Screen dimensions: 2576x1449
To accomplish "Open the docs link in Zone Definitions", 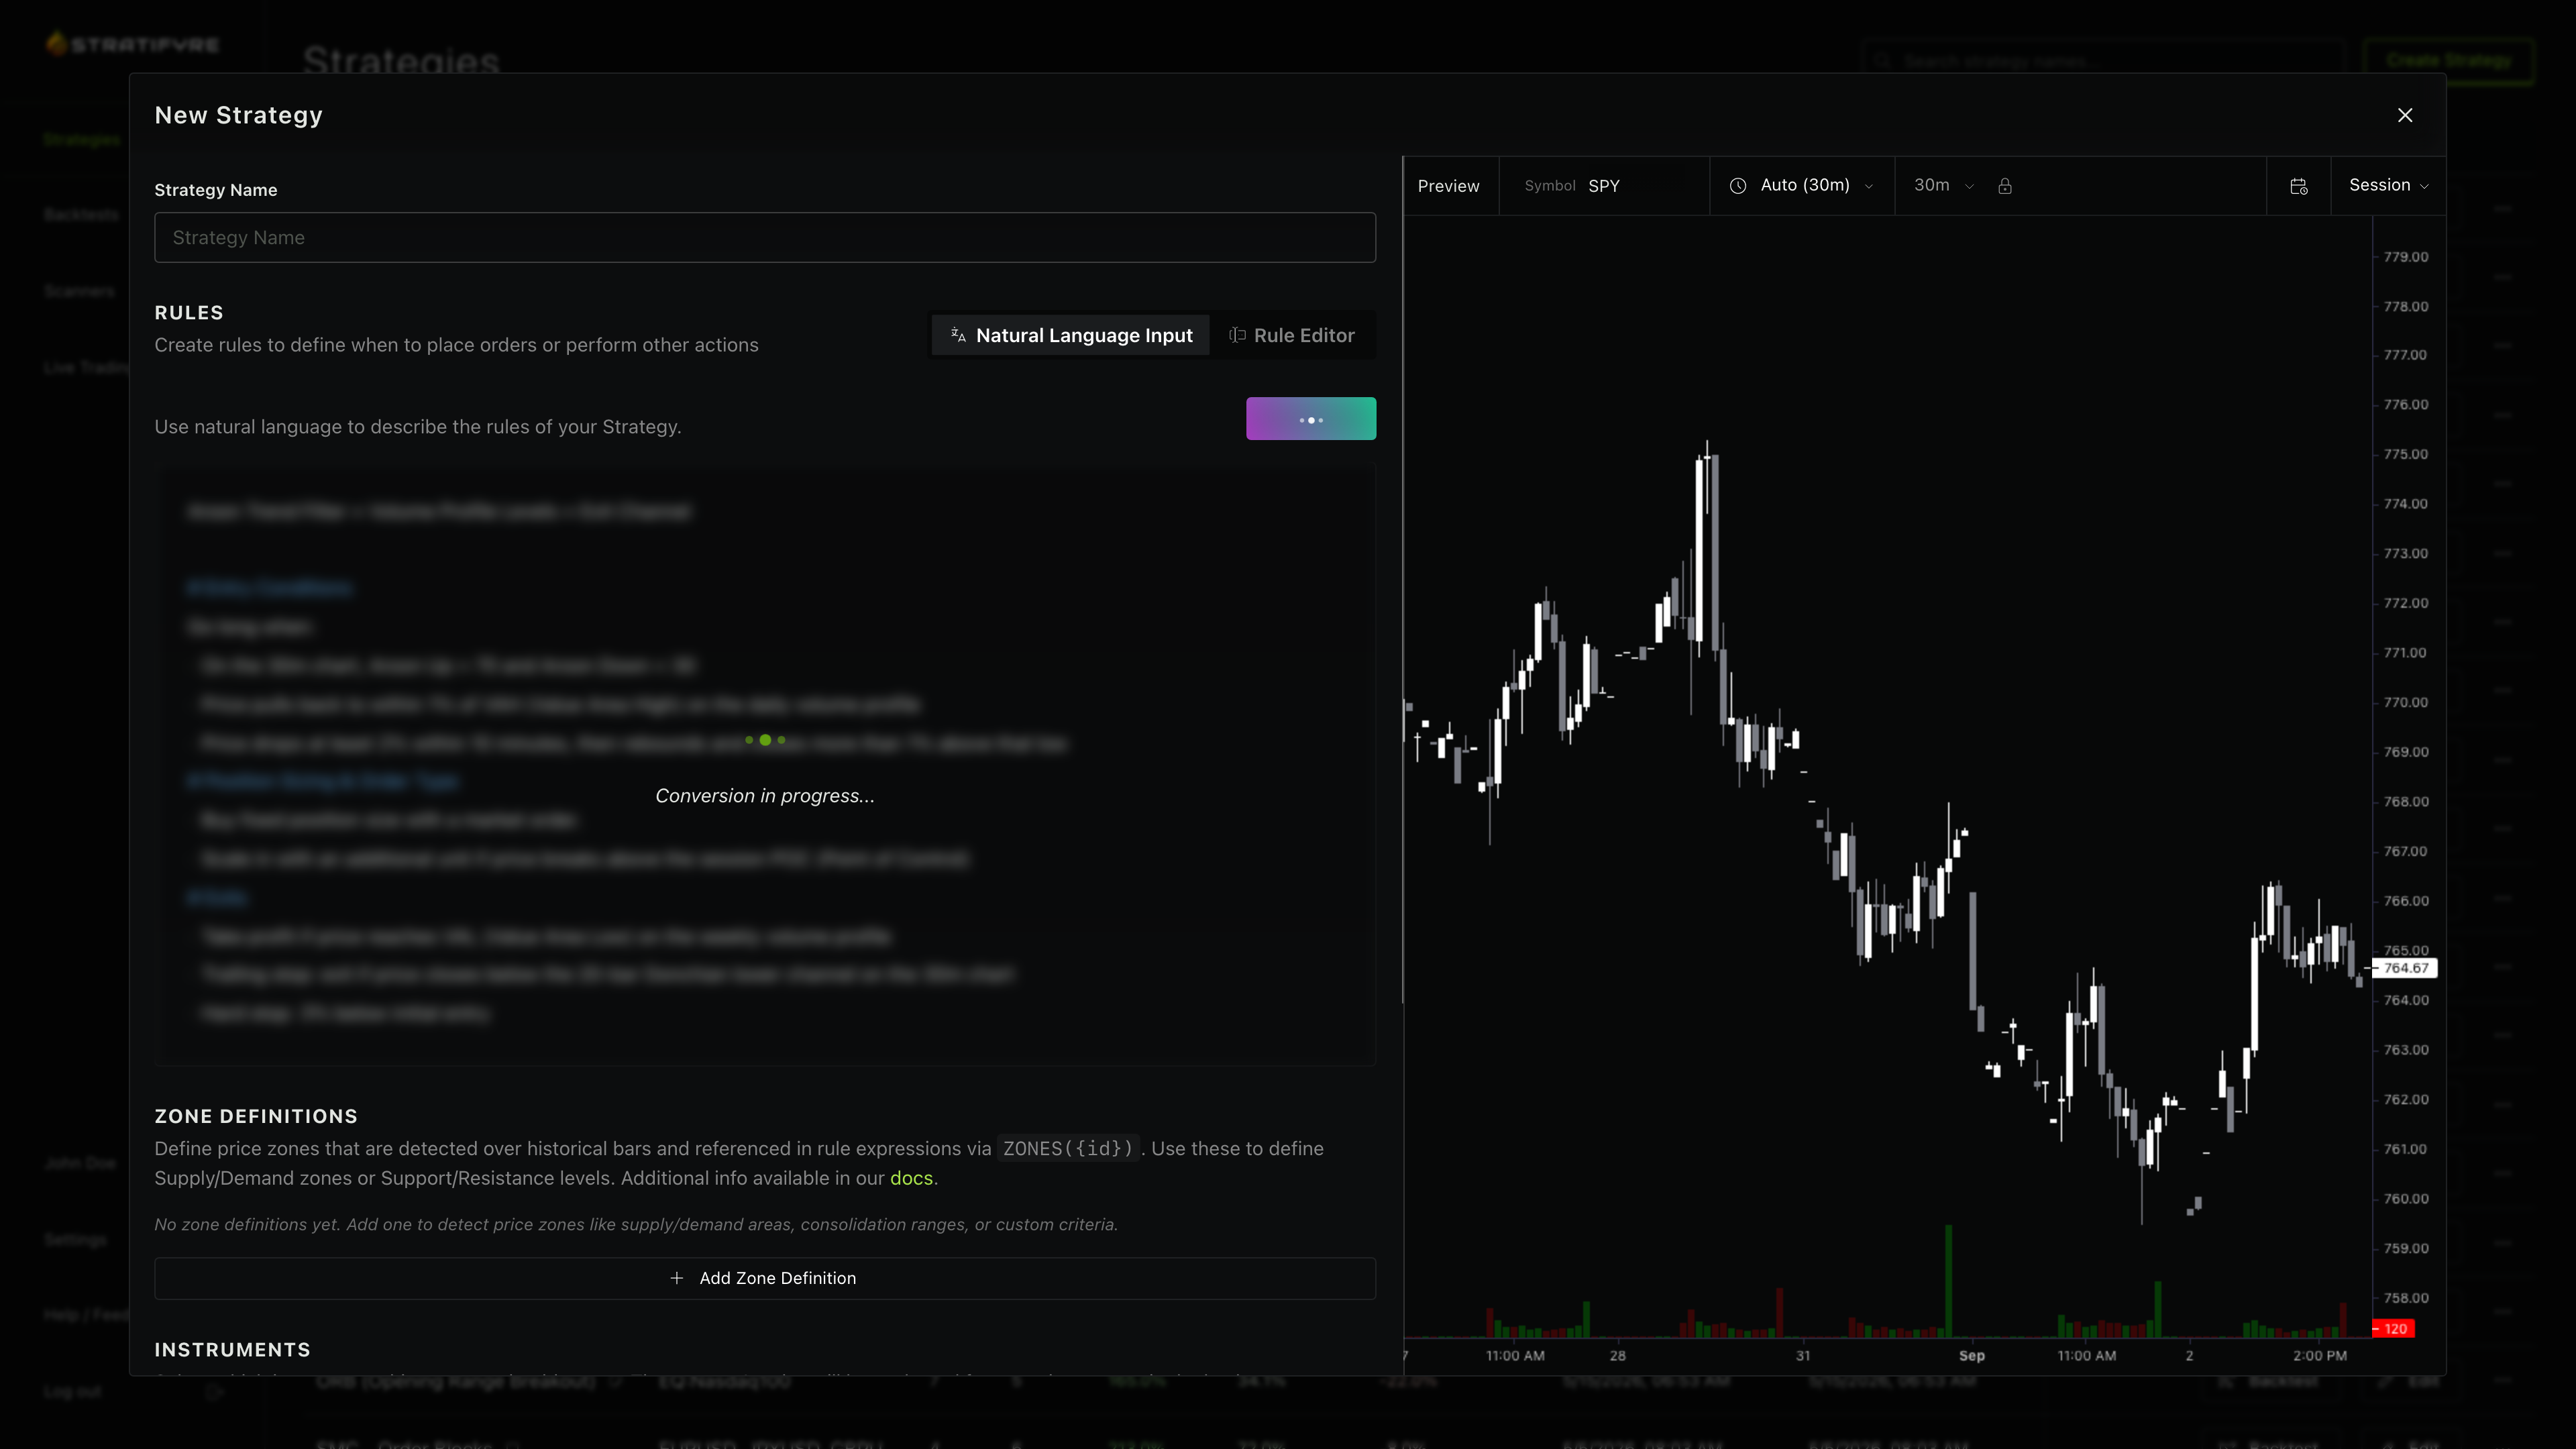I will pos(911,1178).
